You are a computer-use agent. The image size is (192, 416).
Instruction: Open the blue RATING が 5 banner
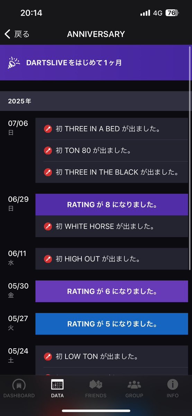point(112,324)
